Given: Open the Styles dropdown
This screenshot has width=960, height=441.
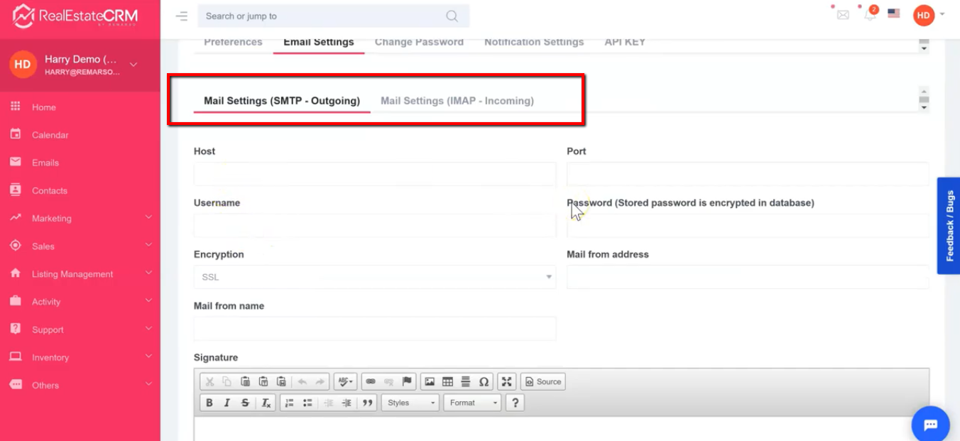Looking at the screenshot, I should (x=411, y=403).
